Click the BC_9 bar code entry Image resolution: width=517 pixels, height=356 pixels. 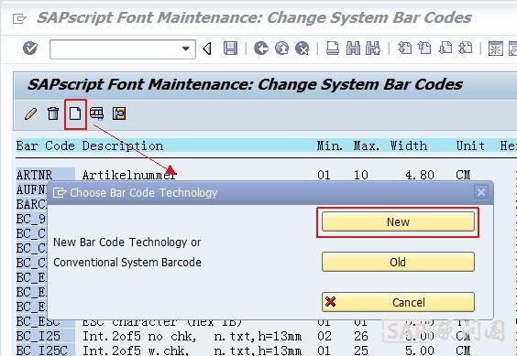31,219
